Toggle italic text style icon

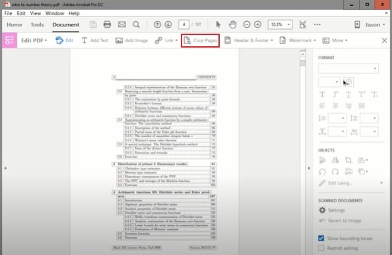pyautogui.click(x=335, y=94)
